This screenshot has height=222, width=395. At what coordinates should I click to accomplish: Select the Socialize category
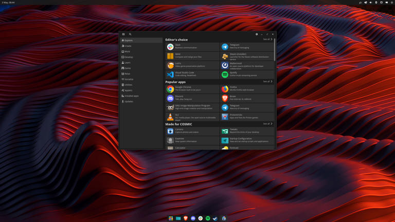coord(141,79)
